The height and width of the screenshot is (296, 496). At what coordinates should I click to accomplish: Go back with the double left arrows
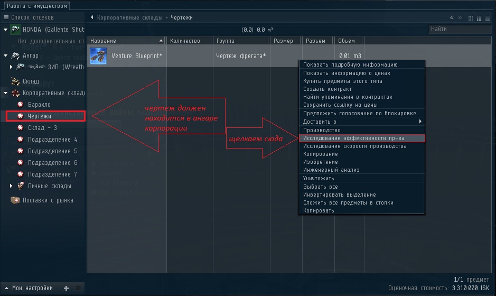452,18
